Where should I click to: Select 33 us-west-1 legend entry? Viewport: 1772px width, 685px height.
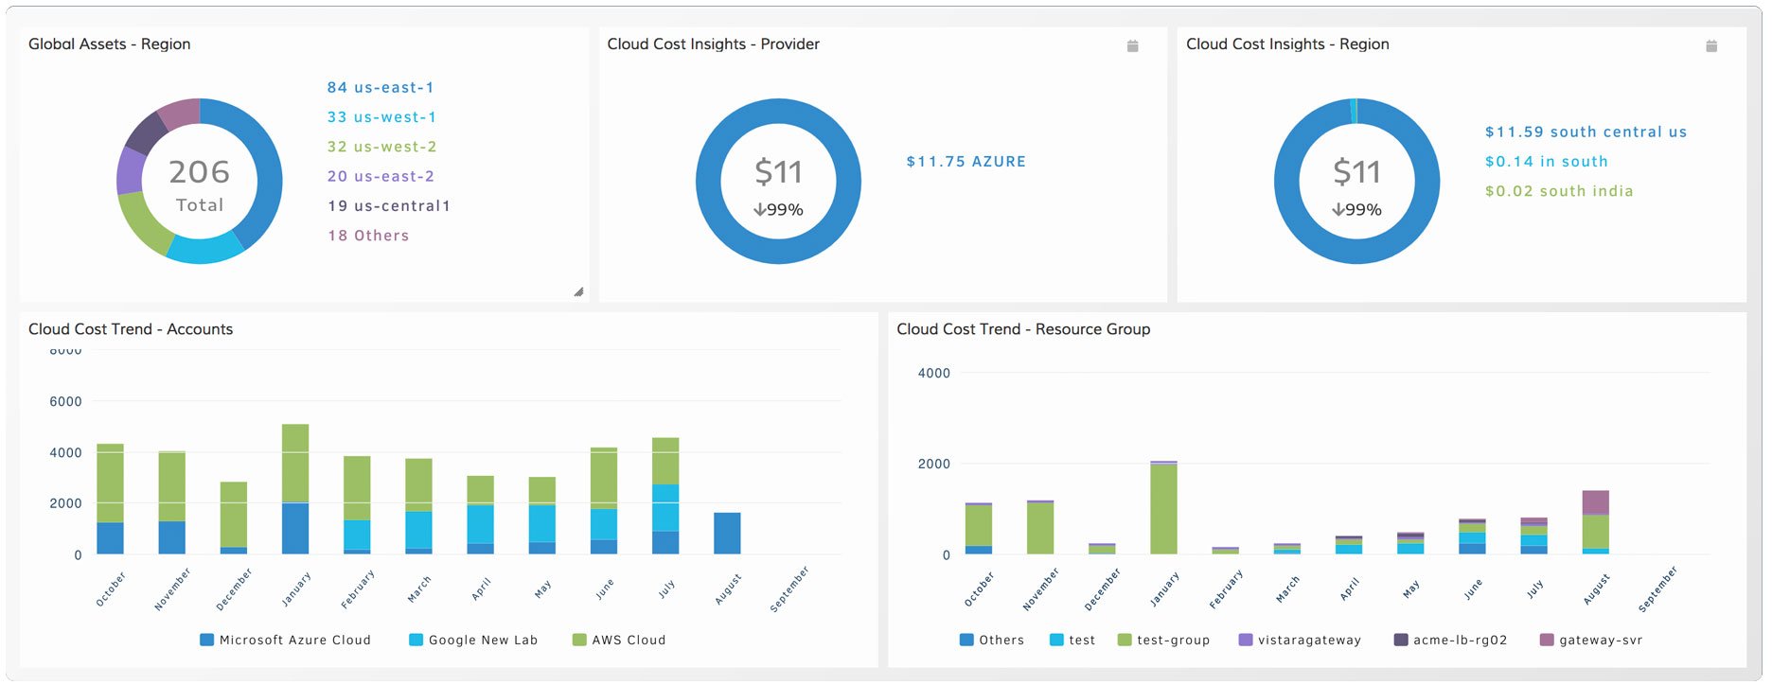[x=381, y=117]
